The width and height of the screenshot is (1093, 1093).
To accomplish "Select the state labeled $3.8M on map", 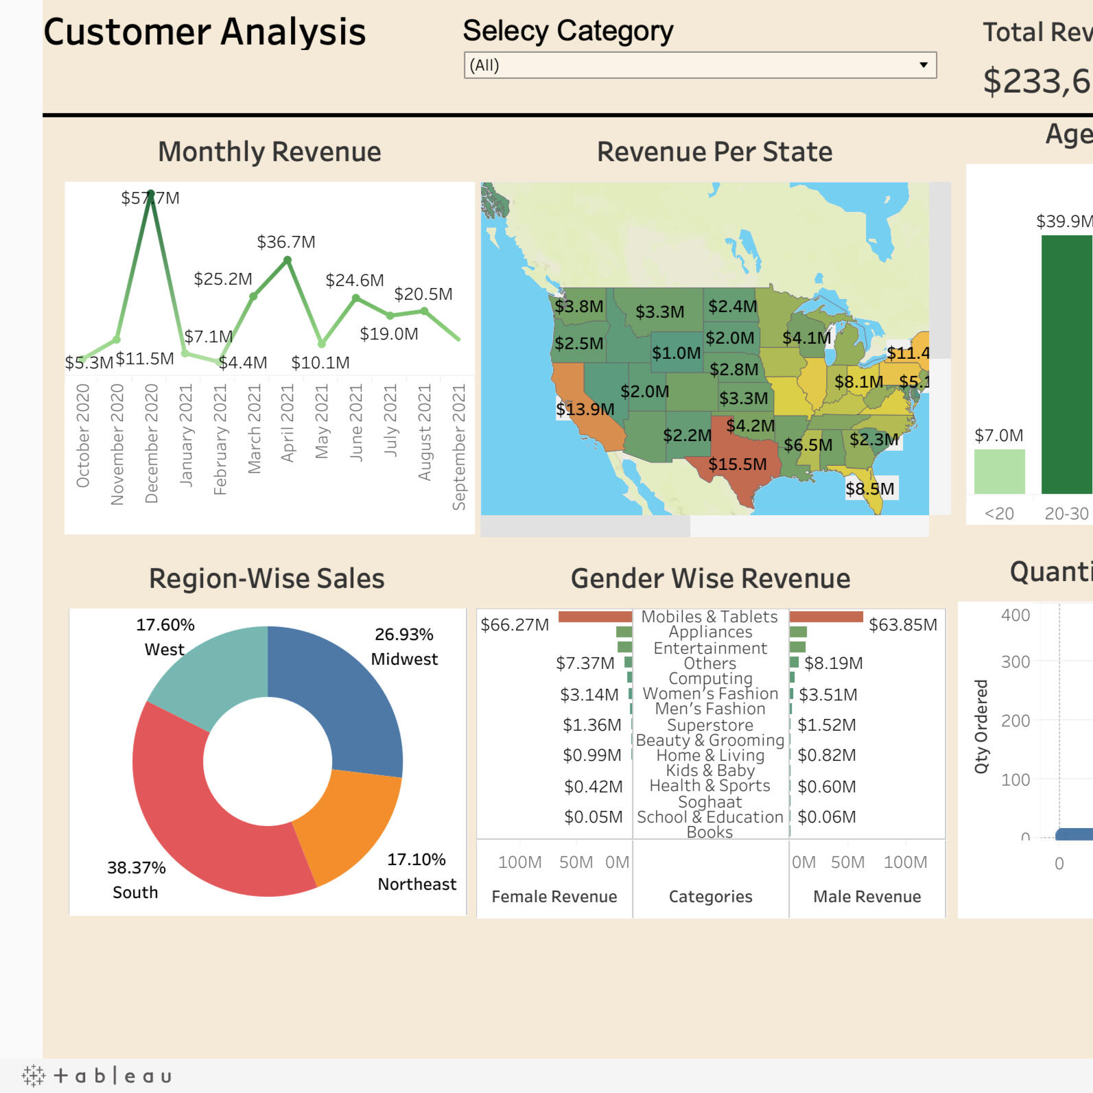I will 580,305.
